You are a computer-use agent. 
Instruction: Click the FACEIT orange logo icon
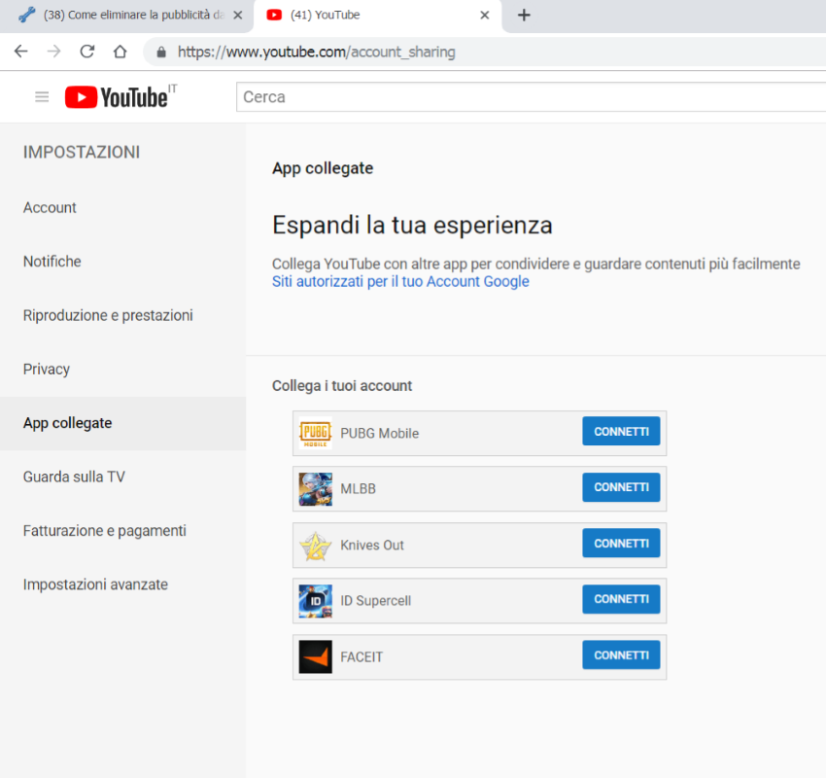coord(316,656)
